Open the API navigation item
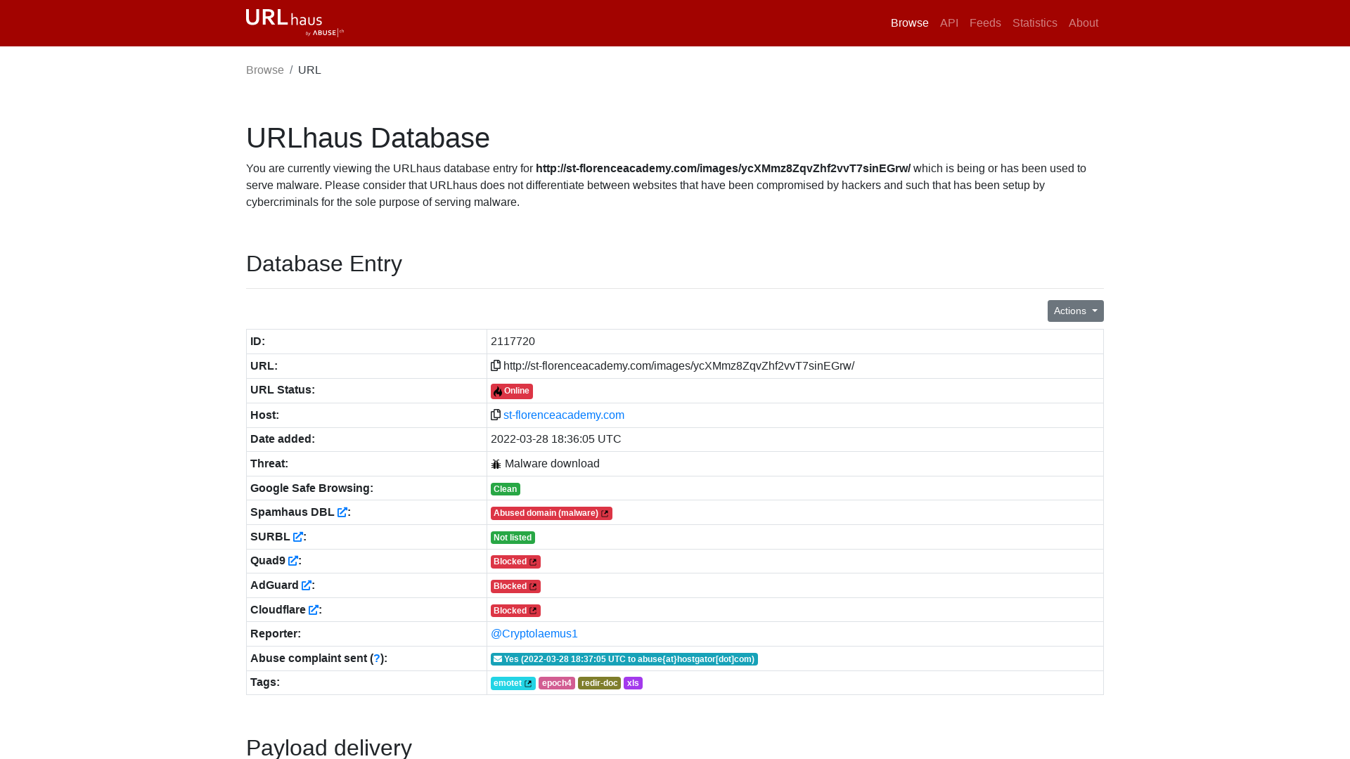 pos(949,23)
